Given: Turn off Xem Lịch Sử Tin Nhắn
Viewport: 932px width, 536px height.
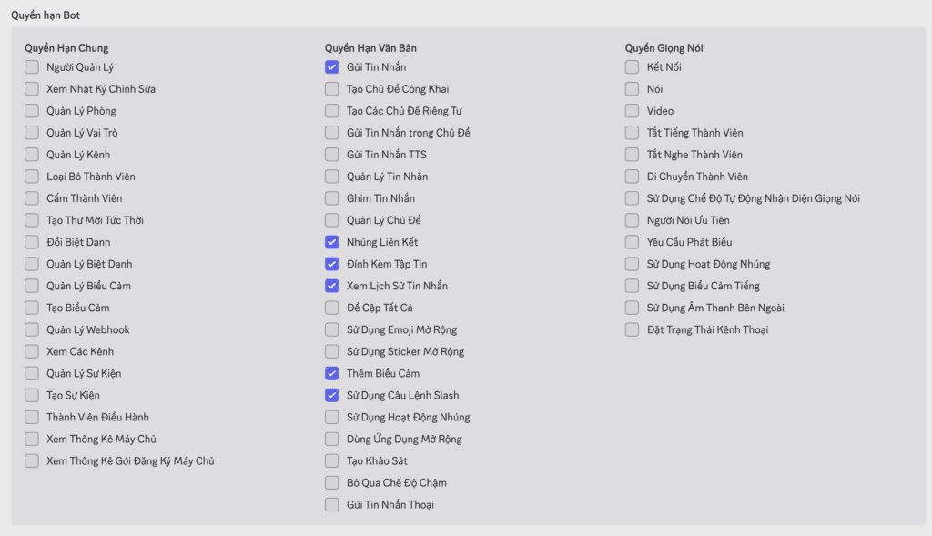Looking at the screenshot, I should point(332,286).
